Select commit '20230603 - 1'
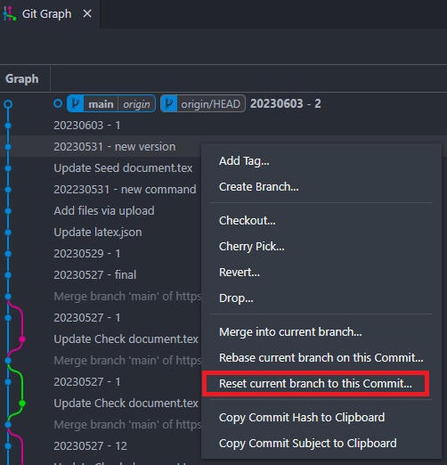The height and width of the screenshot is (465, 447). point(87,126)
